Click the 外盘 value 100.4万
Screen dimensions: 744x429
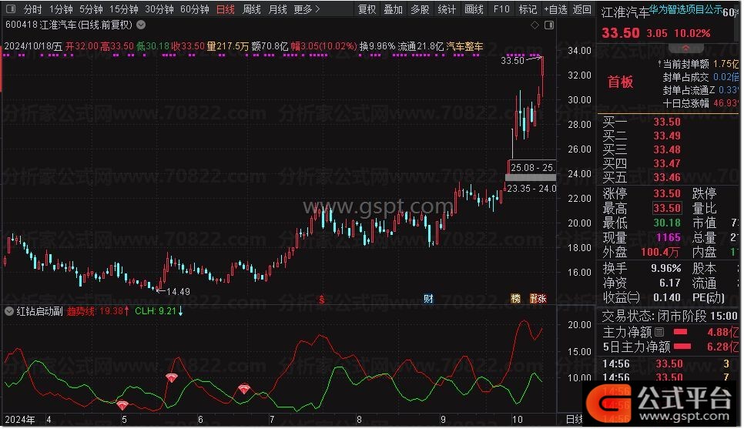660,252
